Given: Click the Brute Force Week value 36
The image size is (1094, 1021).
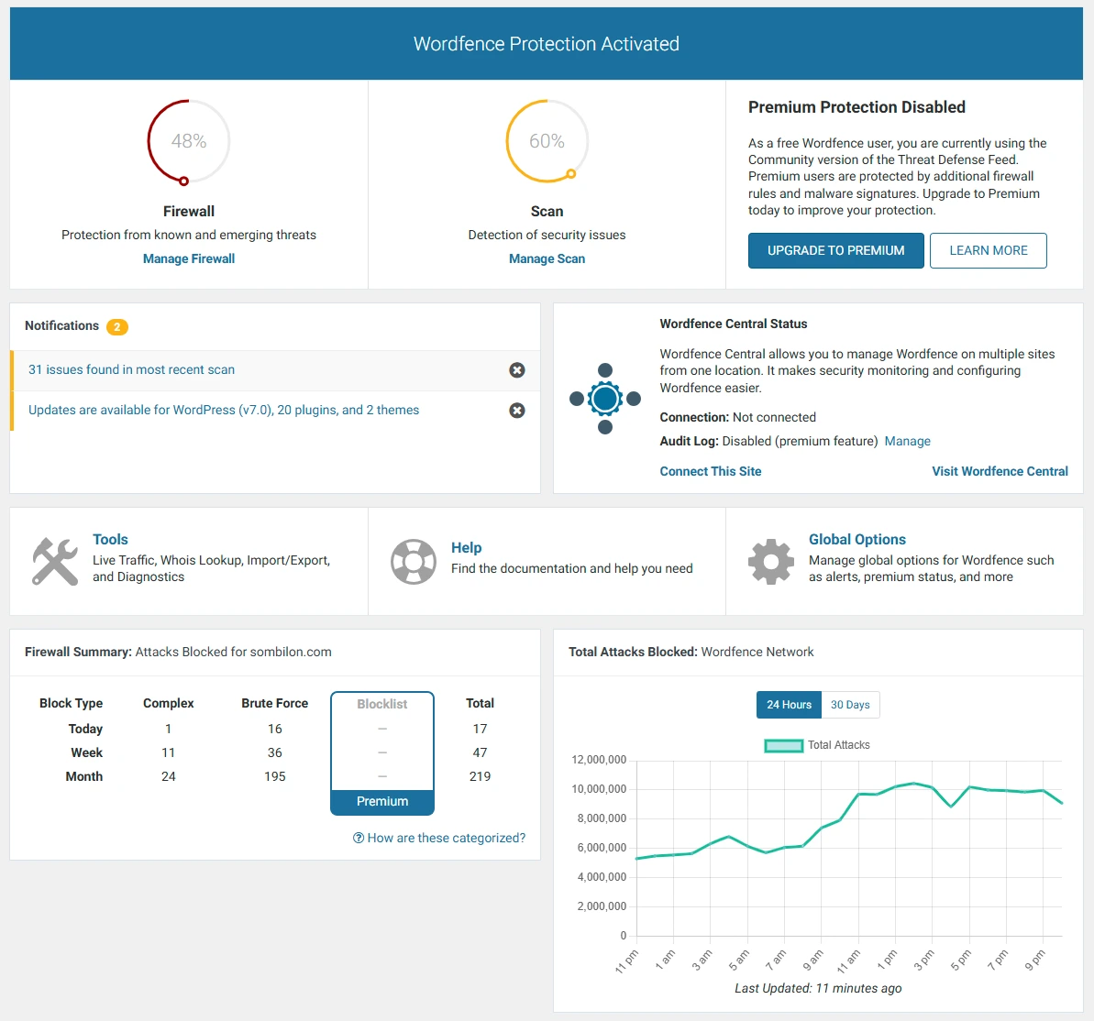Looking at the screenshot, I should tap(275, 753).
